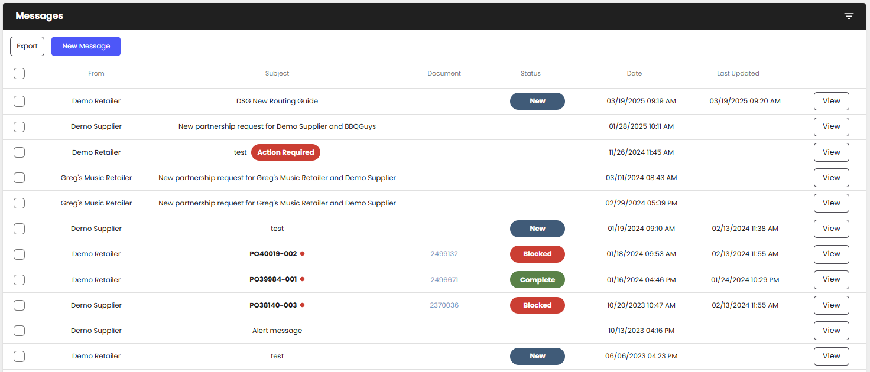View the BBQGuys partnership request message
Image resolution: width=870 pixels, height=372 pixels.
(x=831, y=126)
